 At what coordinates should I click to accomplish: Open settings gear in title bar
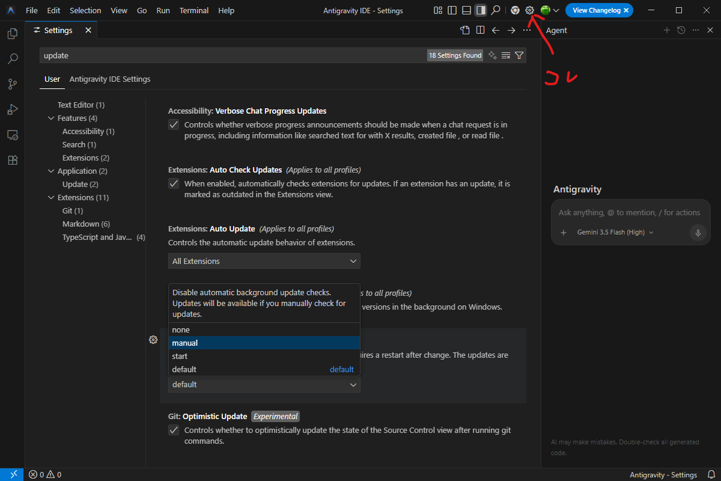pos(529,10)
